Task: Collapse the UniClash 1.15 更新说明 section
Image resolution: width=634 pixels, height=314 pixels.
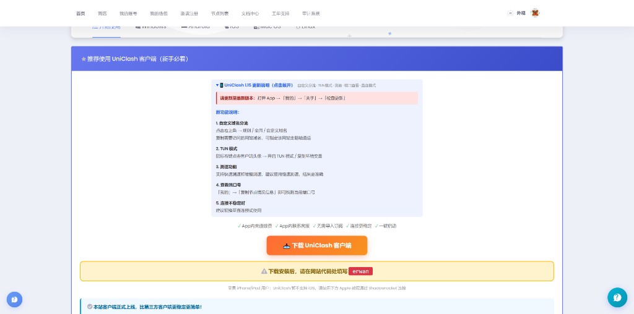Action: 254,85
